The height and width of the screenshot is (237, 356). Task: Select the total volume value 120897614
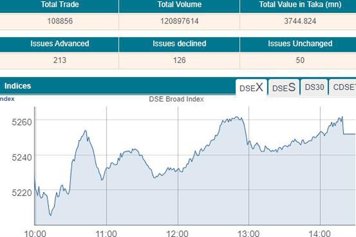coord(179,21)
